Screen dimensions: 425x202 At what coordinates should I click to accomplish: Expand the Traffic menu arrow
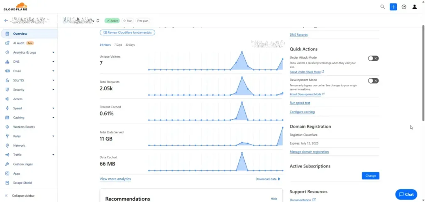pyautogui.click(x=53, y=155)
